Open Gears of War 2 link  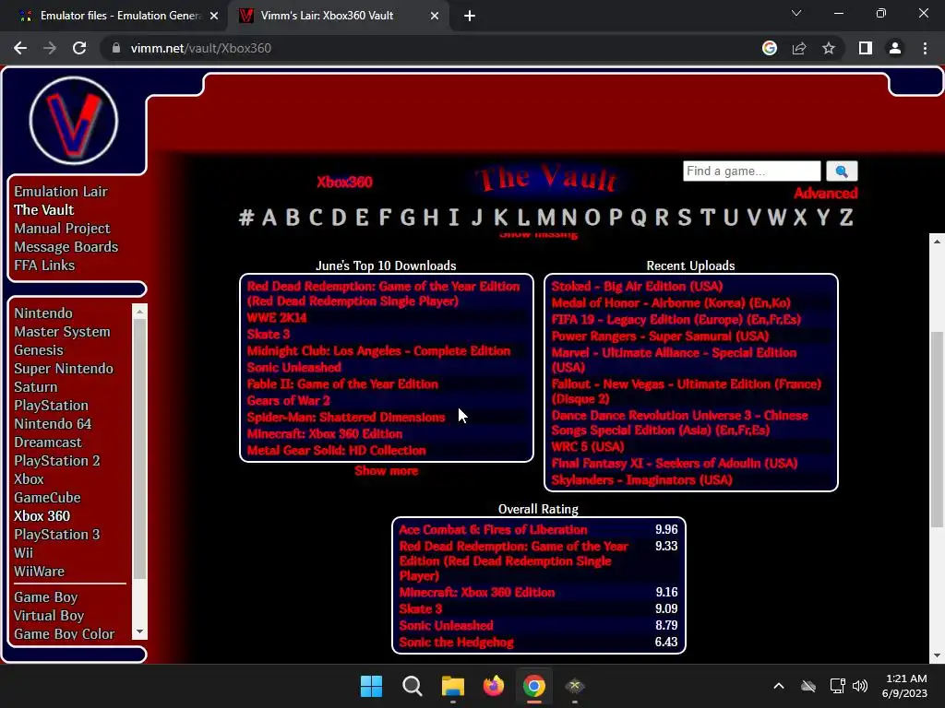(x=288, y=400)
